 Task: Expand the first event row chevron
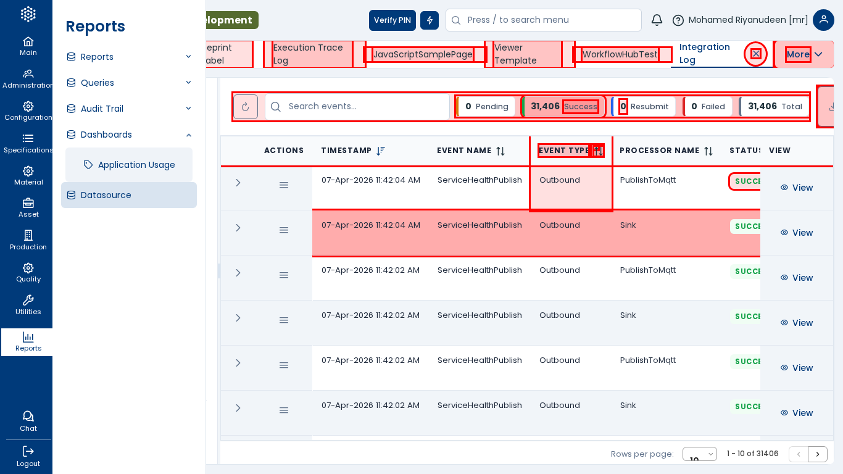click(x=238, y=183)
